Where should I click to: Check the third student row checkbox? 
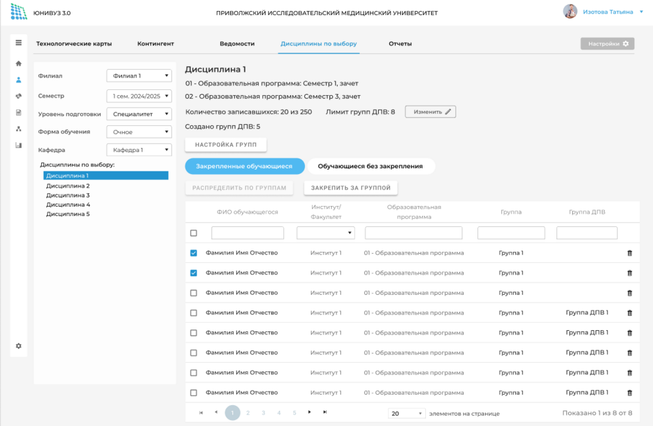click(193, 292)
